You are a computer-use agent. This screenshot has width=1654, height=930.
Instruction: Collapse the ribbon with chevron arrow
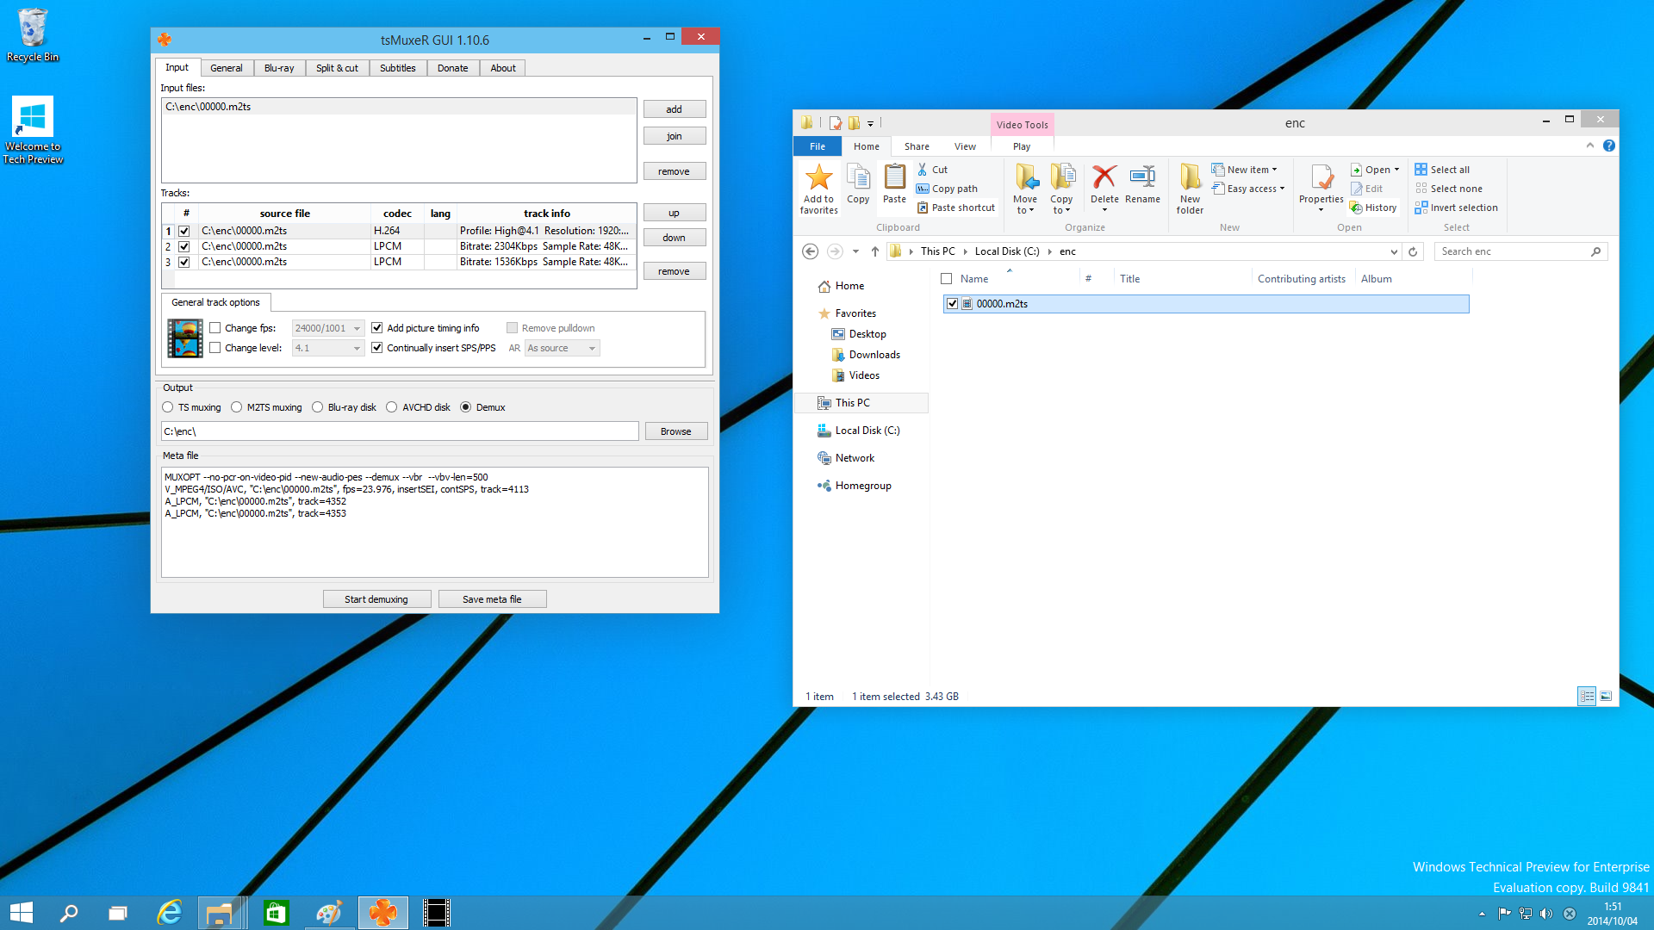(1590, 146)
